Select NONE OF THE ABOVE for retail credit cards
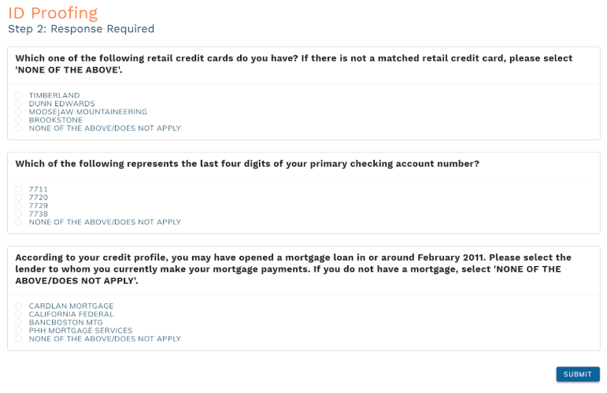Viewport: 607px width, 393px height. coord(19,128)
